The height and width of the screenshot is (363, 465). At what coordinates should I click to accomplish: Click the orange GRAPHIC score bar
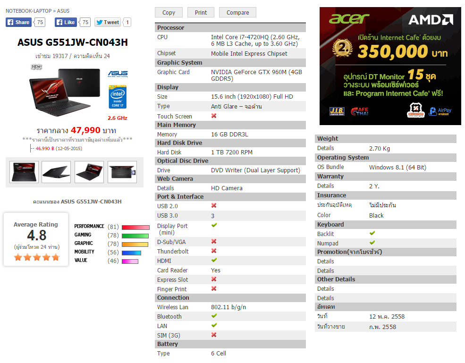click(135, 245)
